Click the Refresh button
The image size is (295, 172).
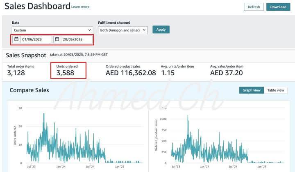[x=254, y=7]
